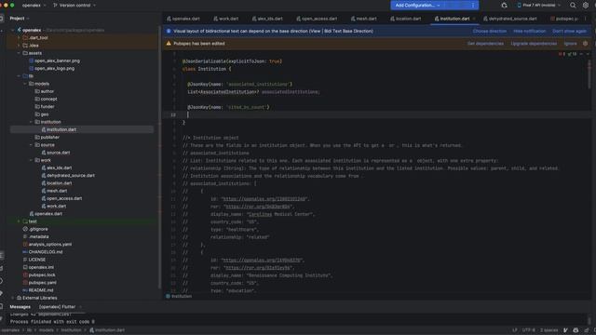Click the debug bug icon in the toolbar
This screenshot has width=596, height=335.
click(x=504, y=6)
